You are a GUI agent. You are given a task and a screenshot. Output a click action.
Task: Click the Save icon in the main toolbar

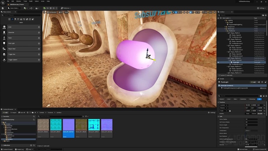coord(3,8)
